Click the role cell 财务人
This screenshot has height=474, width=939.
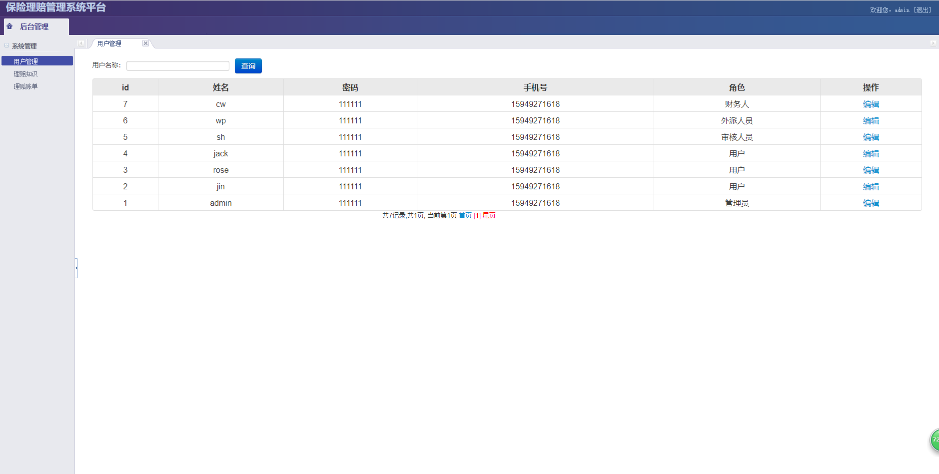tap(737, 104)
